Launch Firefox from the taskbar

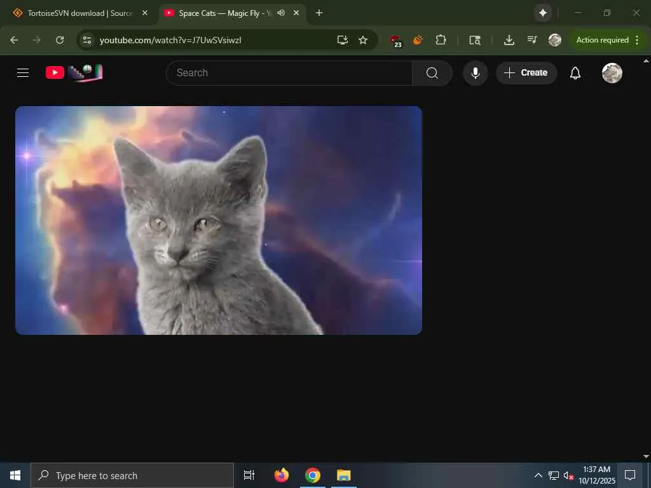click(282, 475)
